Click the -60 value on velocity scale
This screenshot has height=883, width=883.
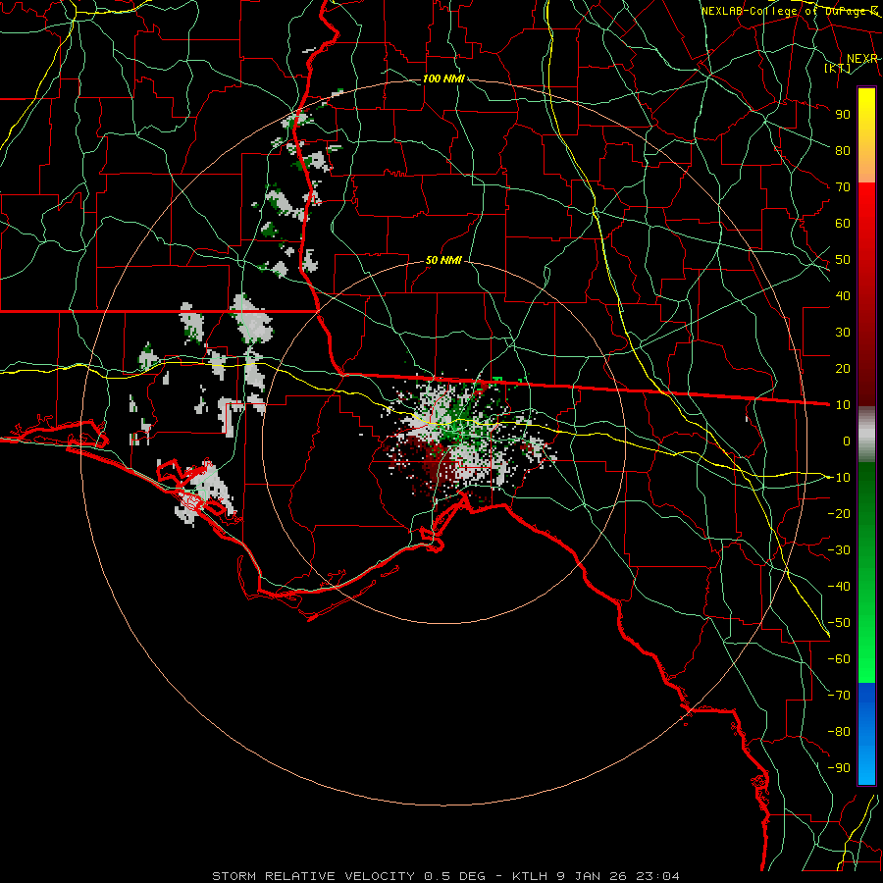point(839,659)
